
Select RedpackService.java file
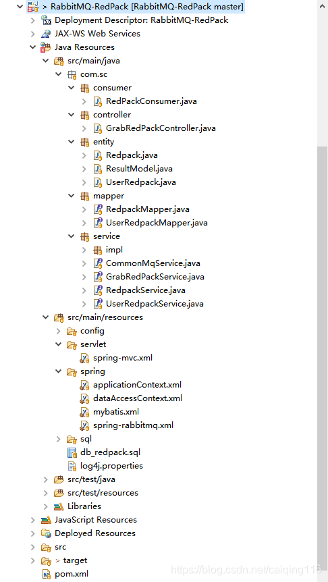point(146,290)
